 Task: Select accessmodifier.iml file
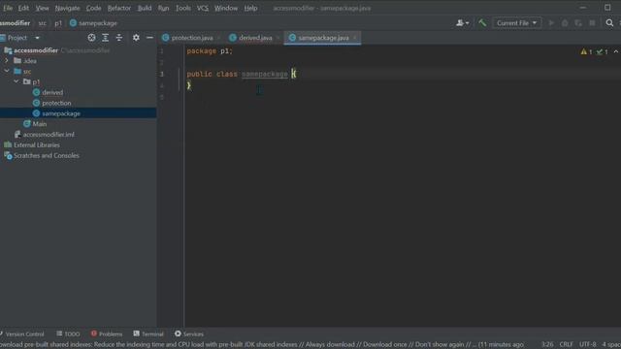tap(49, 135)
